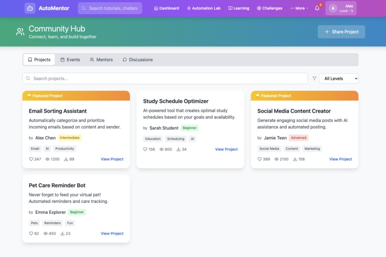Open the All Levels dropdown

339,79
